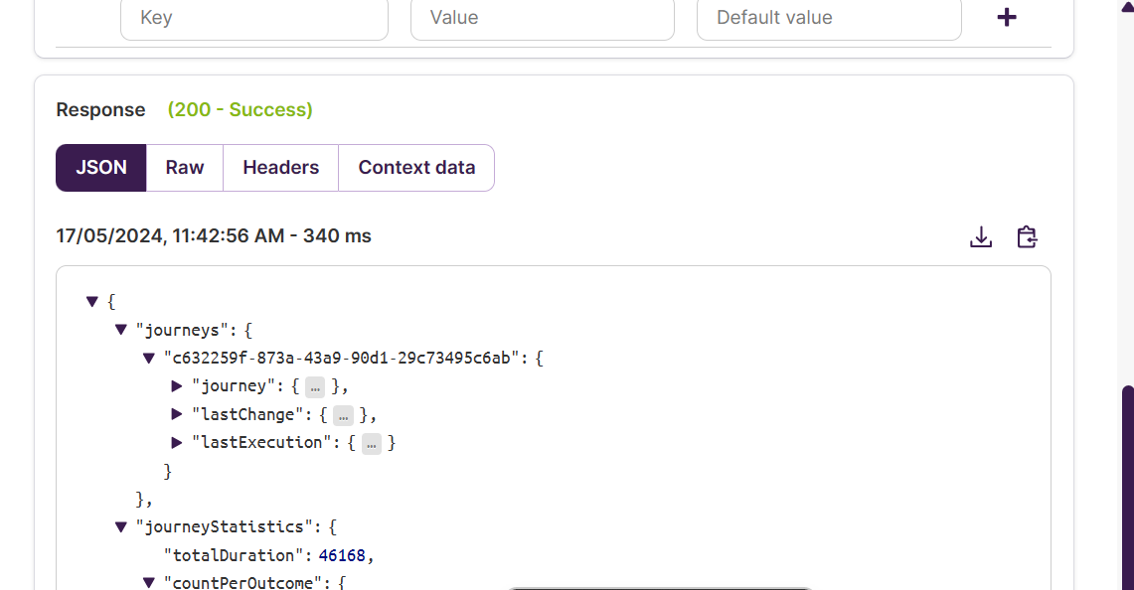Expand the "lastChange" object

tap(177, 414)
